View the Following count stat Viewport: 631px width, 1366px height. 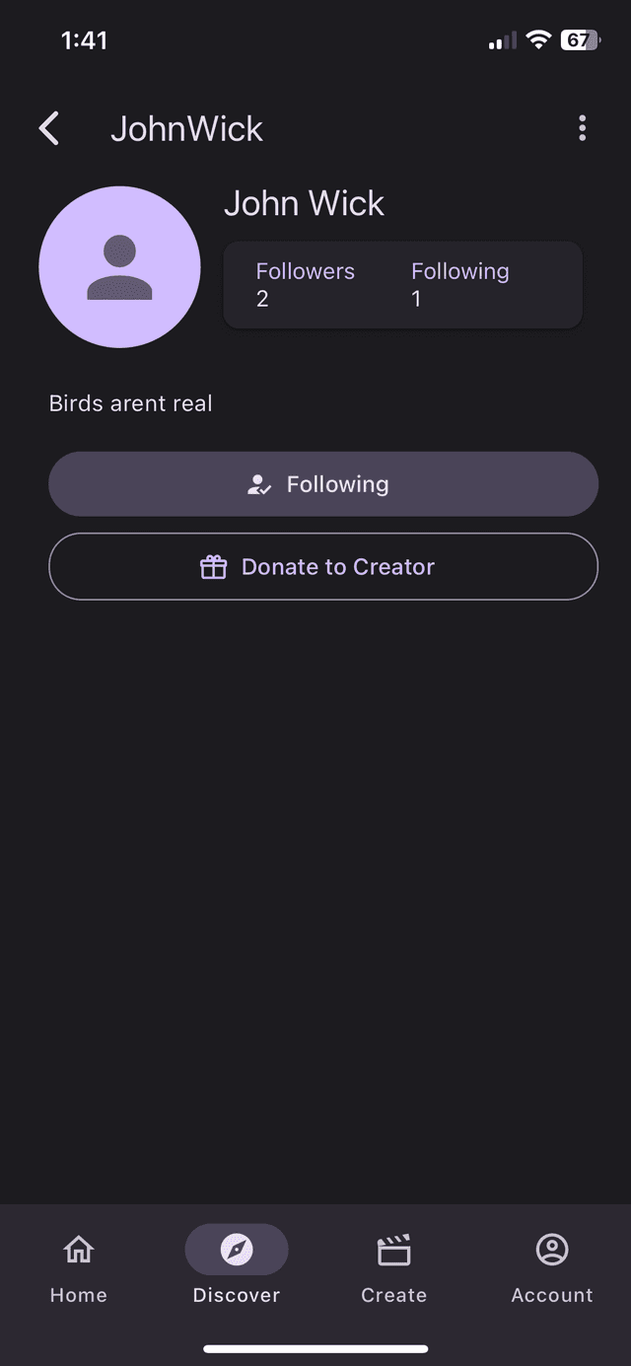[x=459, y=284]
